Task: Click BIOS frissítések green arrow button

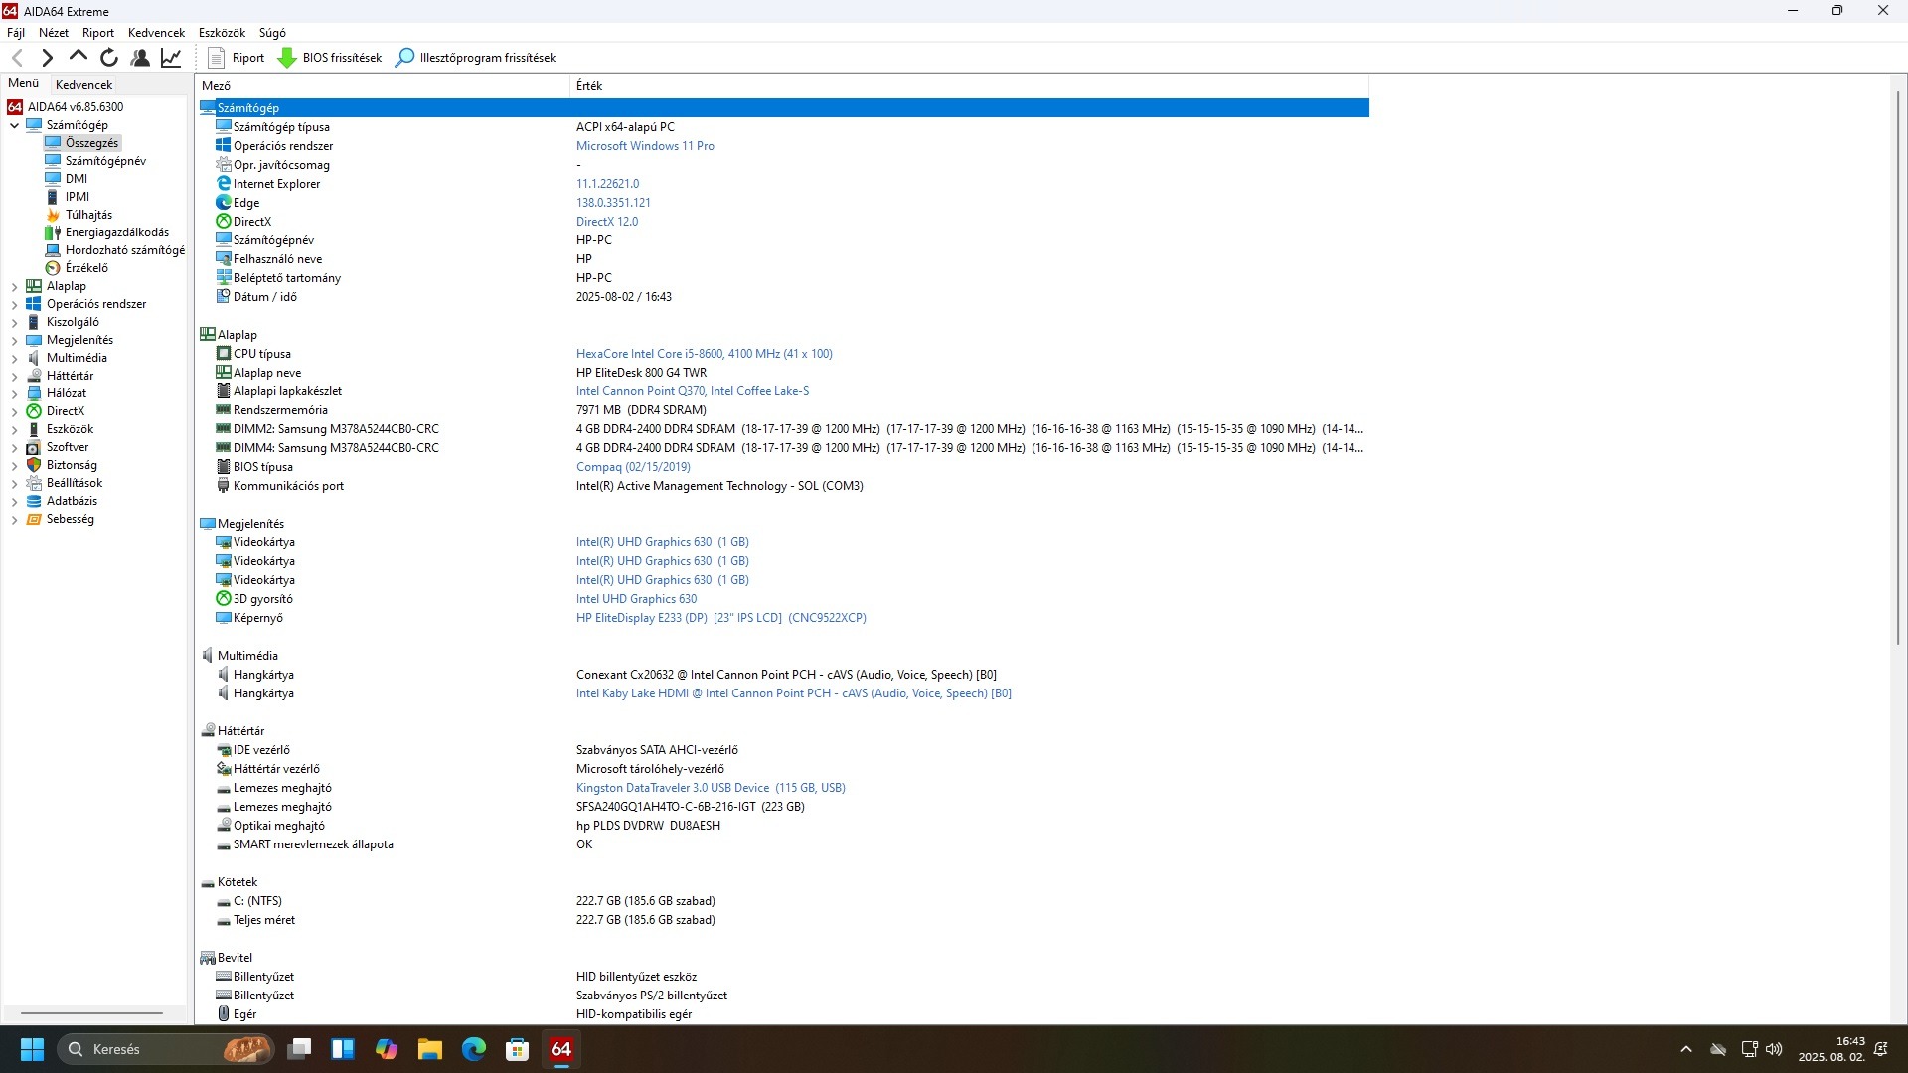Action: coord(330,58)
